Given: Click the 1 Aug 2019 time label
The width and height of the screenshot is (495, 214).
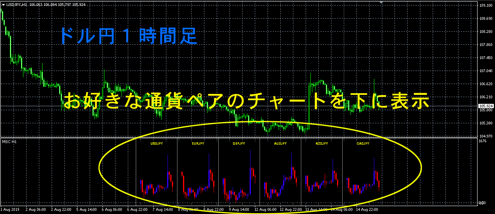Looking at the screenshot, I should point(10,209).
